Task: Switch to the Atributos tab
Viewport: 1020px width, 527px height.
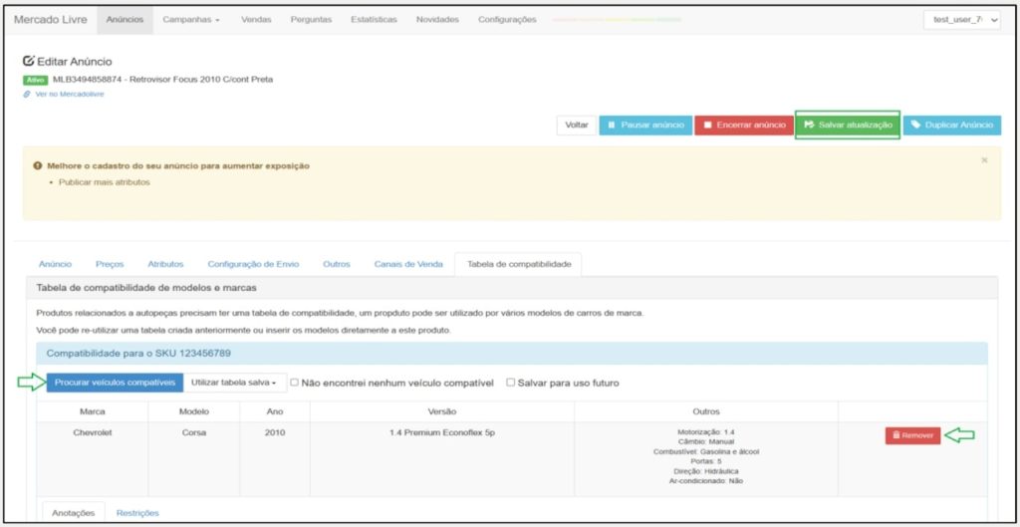Action: [165, 264]
